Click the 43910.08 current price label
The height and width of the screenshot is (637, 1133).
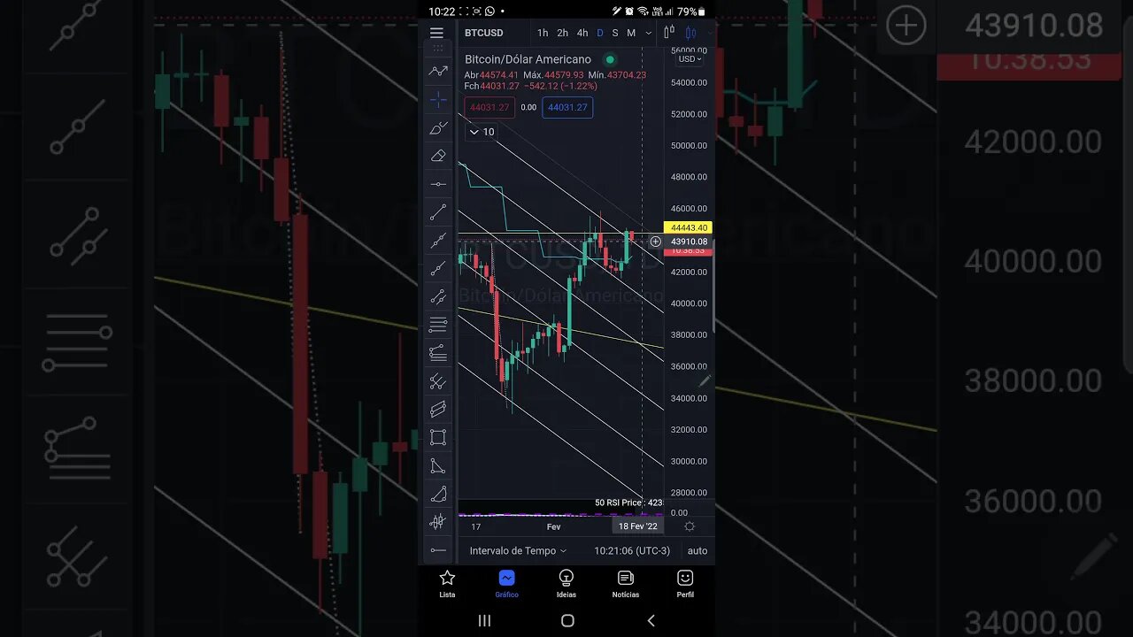[689, 242]
